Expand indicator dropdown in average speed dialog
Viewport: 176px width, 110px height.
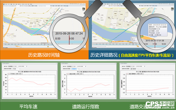pyautogui.click(x=16, y=69)
